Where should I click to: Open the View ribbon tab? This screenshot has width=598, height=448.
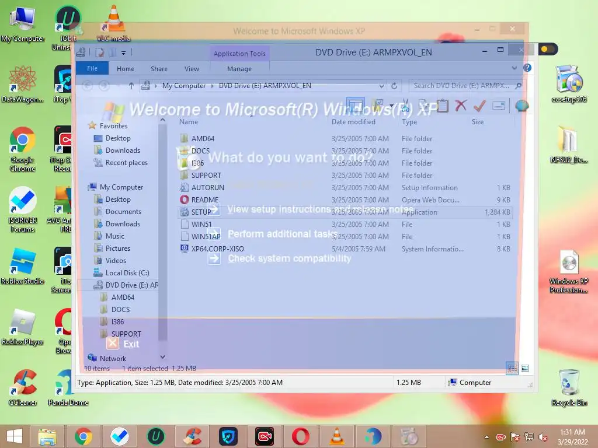tap(192, 69)
